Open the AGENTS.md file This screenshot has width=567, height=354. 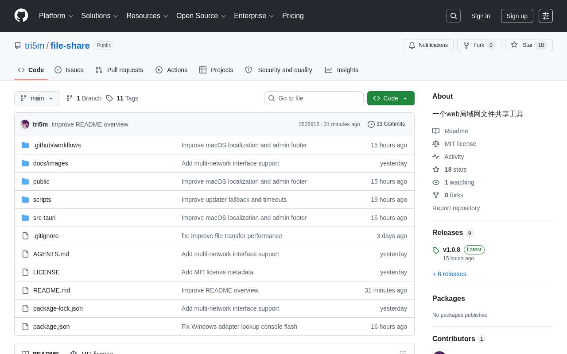pyautogui.click(x=51, y=254)
